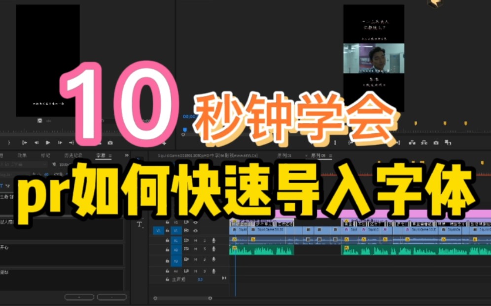The height and width of the screenshot is (306, 491).
Task: Open the panel overflow chevron beside the 字幕 tab
Action: pyautogui.click(x=127, y=155)
